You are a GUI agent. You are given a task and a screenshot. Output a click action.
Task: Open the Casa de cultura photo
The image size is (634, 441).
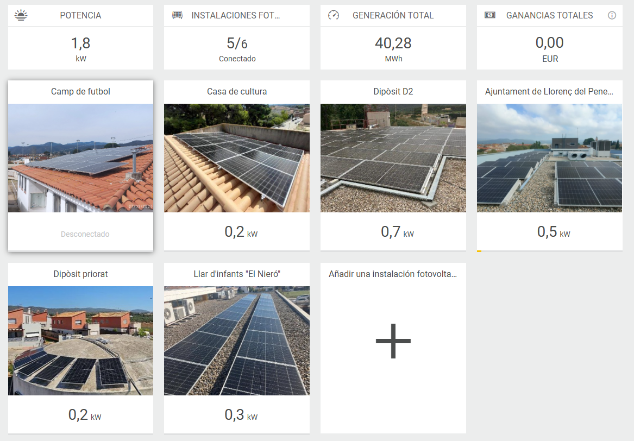click(x=237, y=157)
